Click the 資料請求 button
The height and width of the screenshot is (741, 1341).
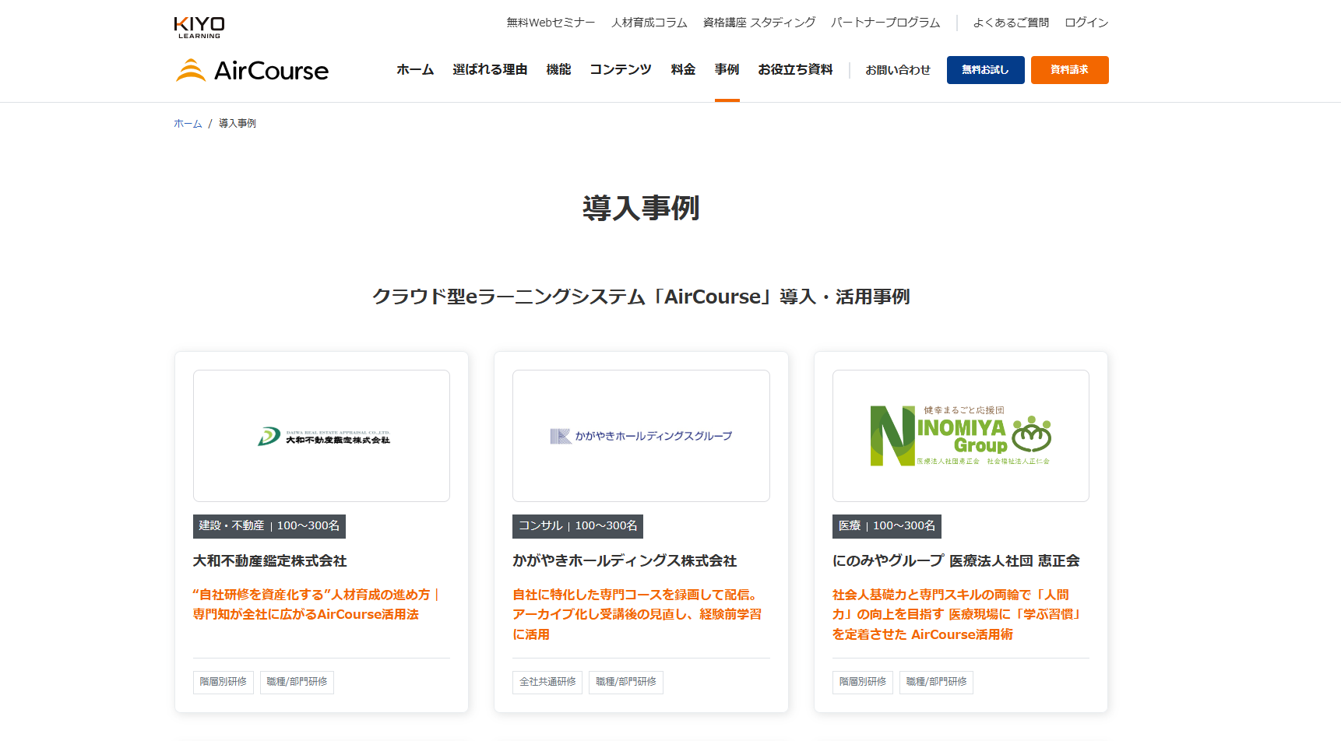(1069, 70)
